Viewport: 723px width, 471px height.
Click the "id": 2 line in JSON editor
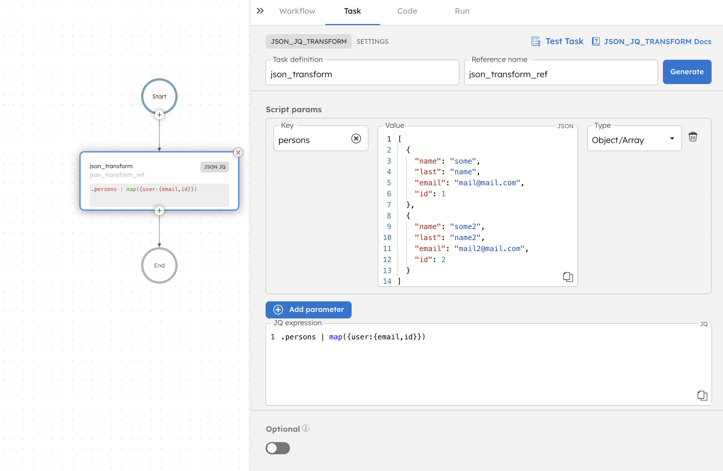430,259
